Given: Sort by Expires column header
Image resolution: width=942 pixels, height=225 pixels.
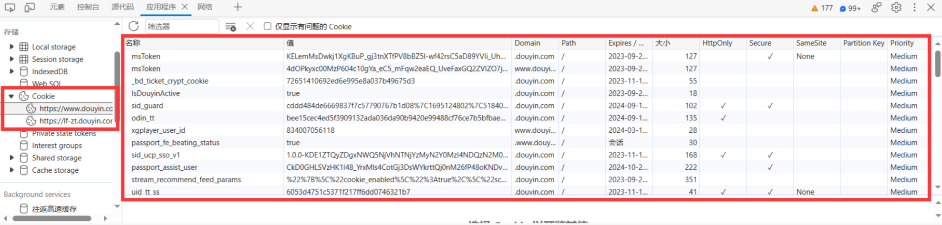Looking at the screenshot, I should (x=629, y=43).
